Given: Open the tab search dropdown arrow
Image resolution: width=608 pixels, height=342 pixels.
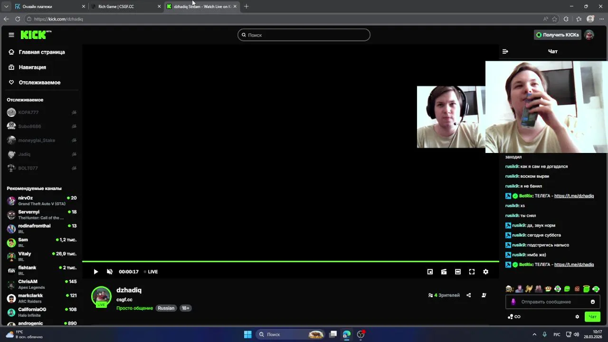Looking at the screenshot, I should [x=6, y=7].
